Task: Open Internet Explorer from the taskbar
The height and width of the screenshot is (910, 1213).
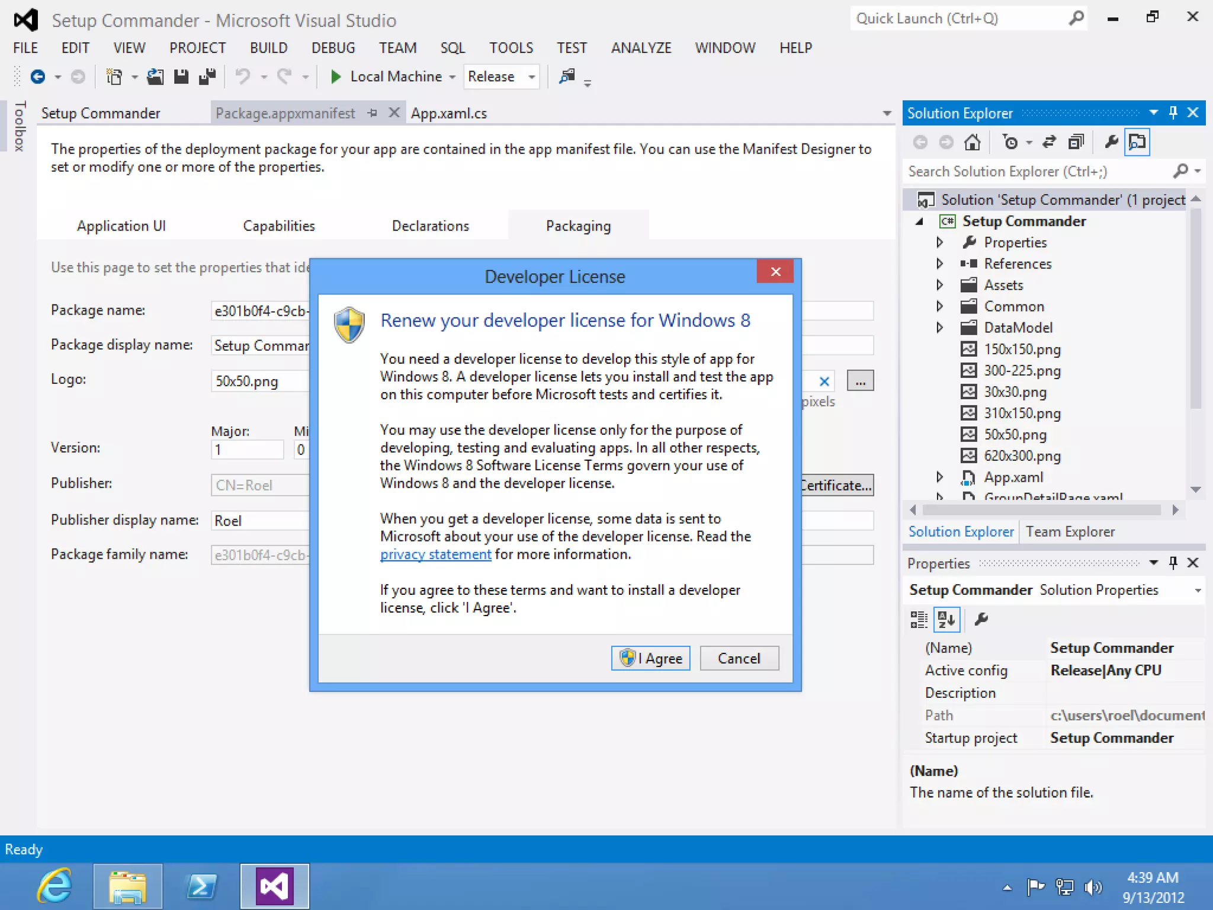Action: pos(54,886)
